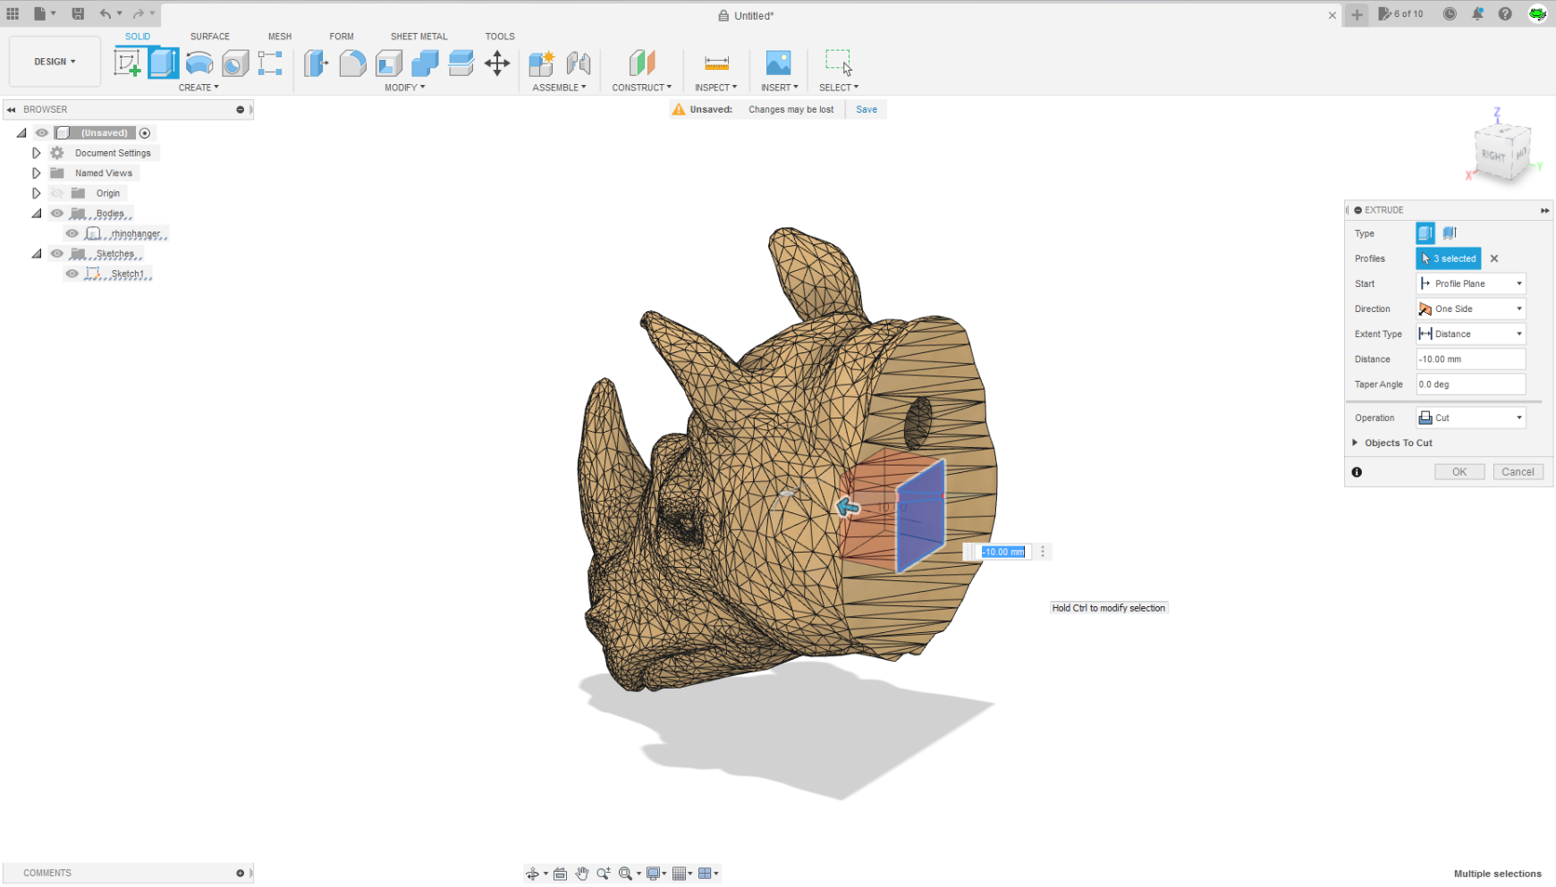Select the Pan tool in navigation bar
The height and width of the screenshot is (887, 1556).
(x=582, y=873)
